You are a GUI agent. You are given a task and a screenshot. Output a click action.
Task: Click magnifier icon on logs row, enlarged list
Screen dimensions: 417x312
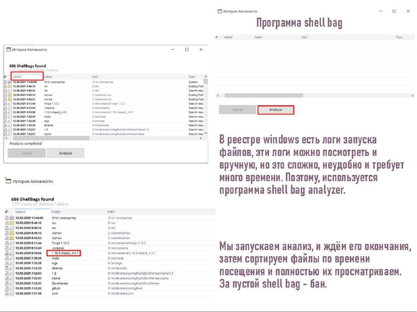(x=11, y=263)
